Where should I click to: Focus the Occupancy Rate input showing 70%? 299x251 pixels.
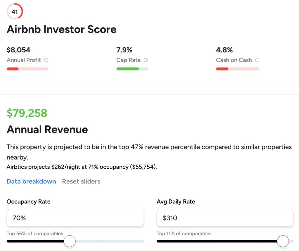coord(75,218)
